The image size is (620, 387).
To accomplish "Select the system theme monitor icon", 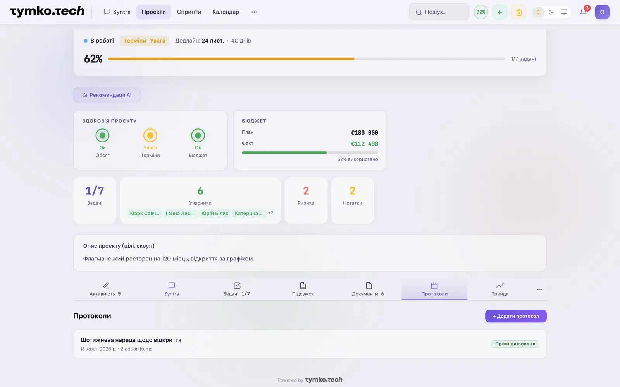I will coord(564,12).
